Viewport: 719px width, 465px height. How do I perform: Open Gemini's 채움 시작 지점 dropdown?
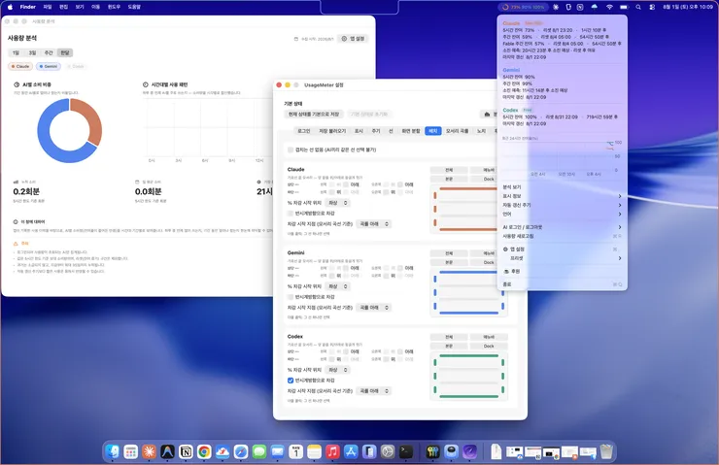[x=374, y=308]
